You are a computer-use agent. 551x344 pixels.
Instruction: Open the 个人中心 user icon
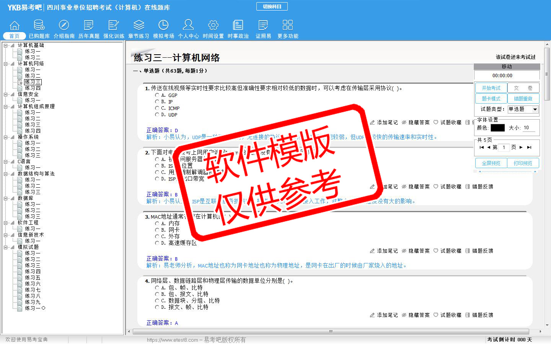tap(188, 25)
